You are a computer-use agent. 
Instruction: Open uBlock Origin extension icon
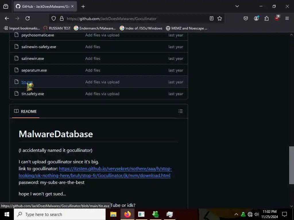click(277, 18)
